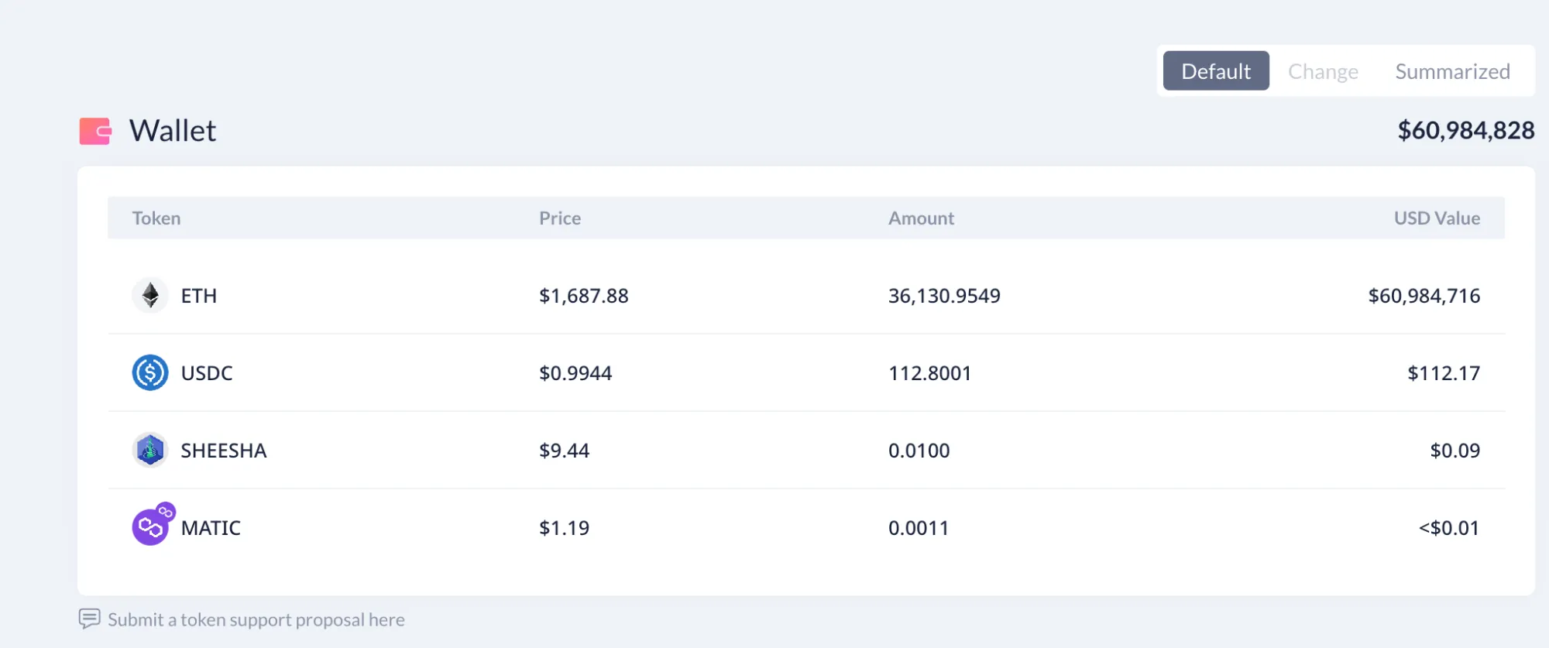
Task: Click the MATIC token icon
Action: pos(150,527)
